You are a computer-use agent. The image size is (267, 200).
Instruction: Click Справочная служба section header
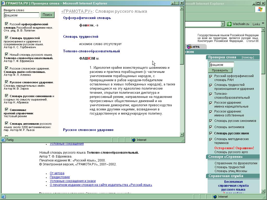(233, 176)
